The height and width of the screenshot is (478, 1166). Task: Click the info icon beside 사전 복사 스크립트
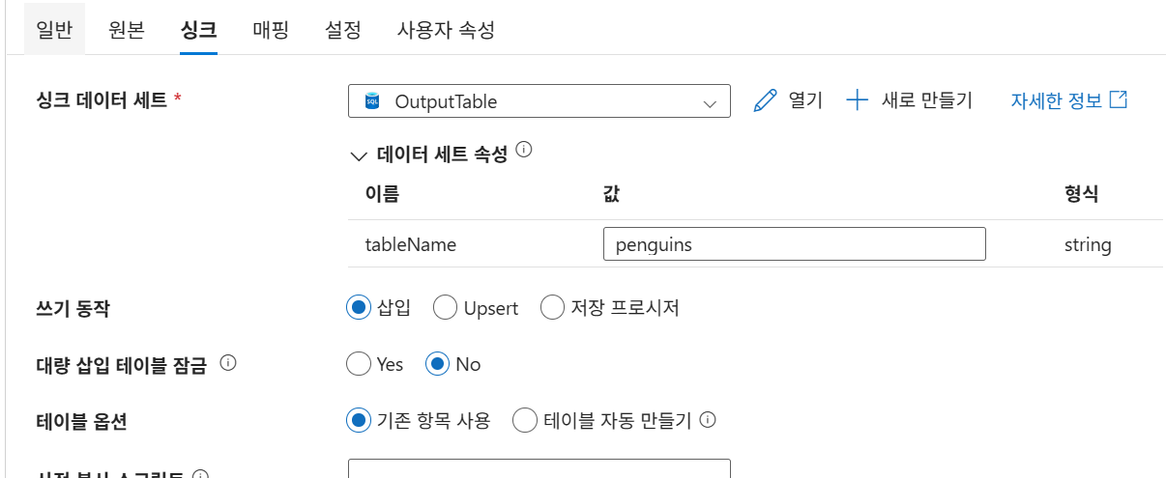coord(201,475)
